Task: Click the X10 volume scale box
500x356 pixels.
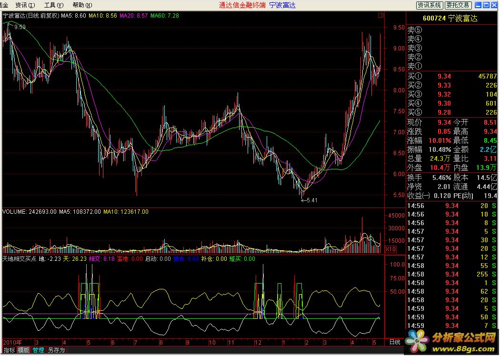Action: pos(390,249)
